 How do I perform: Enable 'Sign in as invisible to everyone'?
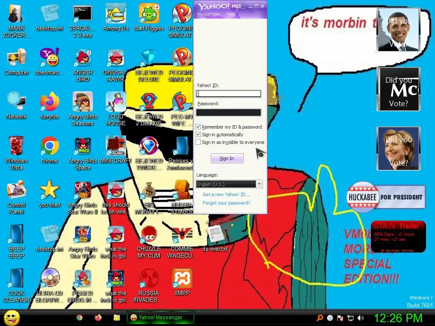point(198,142)
